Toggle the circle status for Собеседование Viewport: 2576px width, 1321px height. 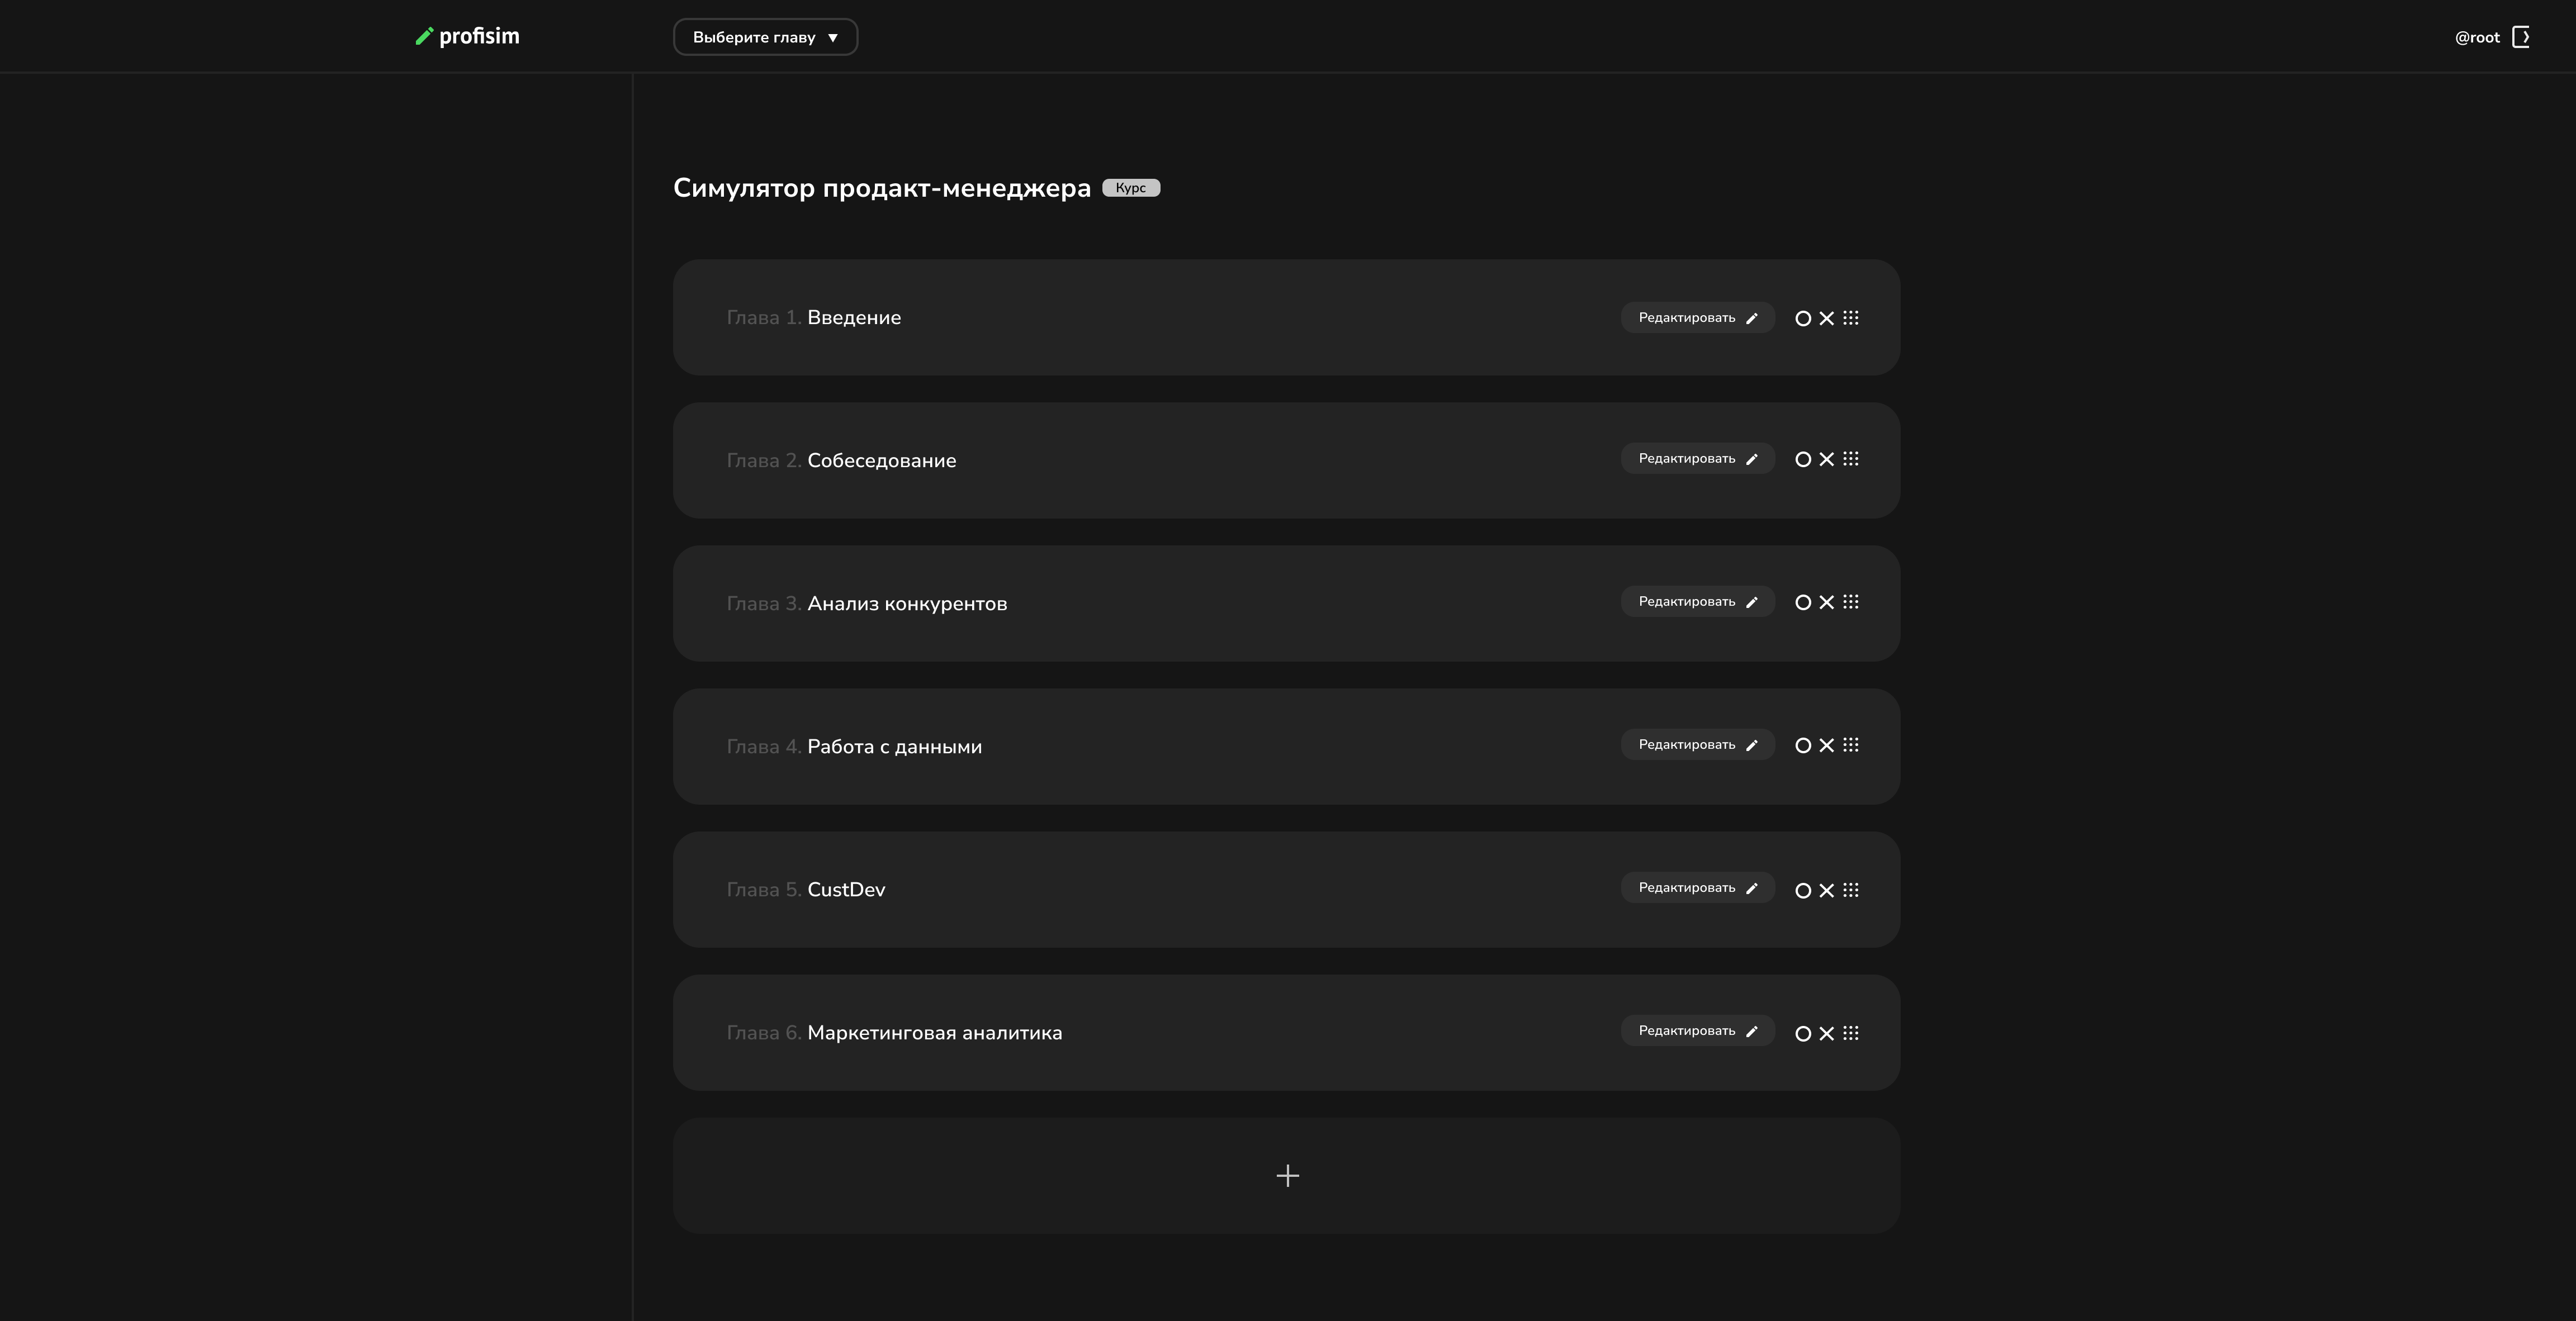click(1803, 459)
